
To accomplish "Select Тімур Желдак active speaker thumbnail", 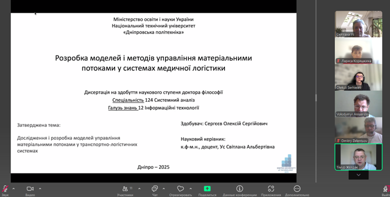I will [x=358, y=157].
